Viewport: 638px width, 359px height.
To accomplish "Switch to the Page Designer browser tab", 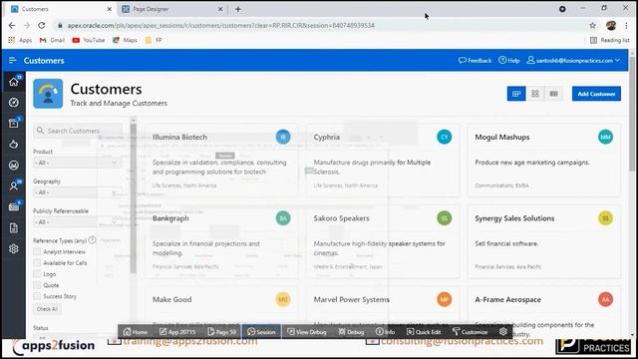I will [172, 9].
